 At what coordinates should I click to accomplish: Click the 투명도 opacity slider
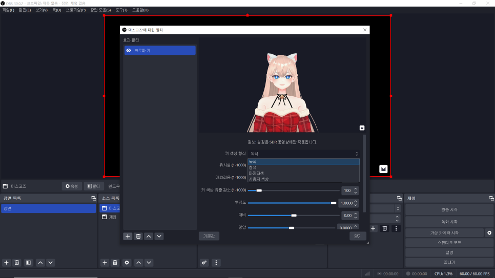pos(292,203)
